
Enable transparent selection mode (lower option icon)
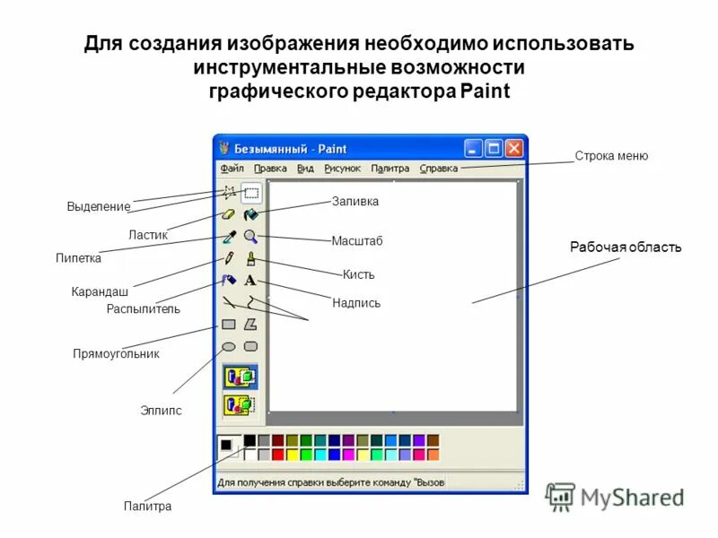pos(241,405)
